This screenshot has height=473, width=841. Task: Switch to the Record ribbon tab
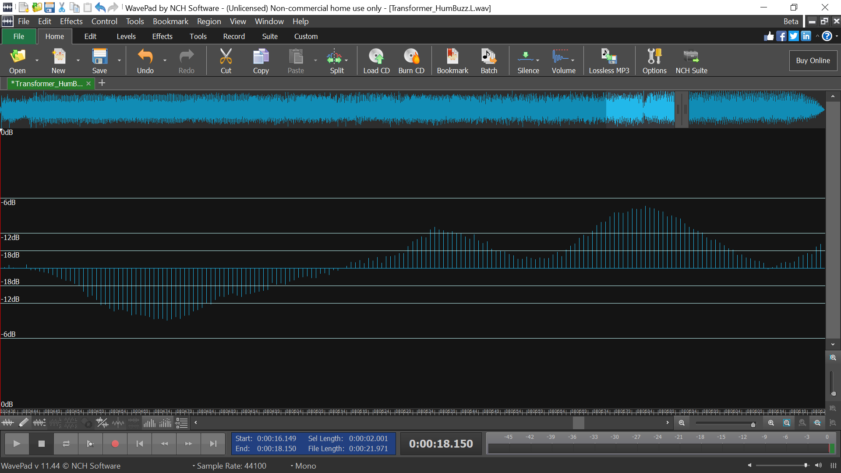(x=234, y=36)
